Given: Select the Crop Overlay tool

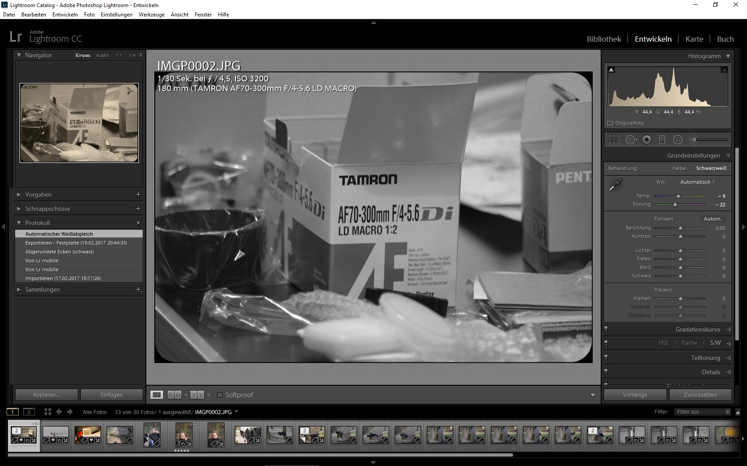Looking at the screenshot, I should (x=614, y=140).
